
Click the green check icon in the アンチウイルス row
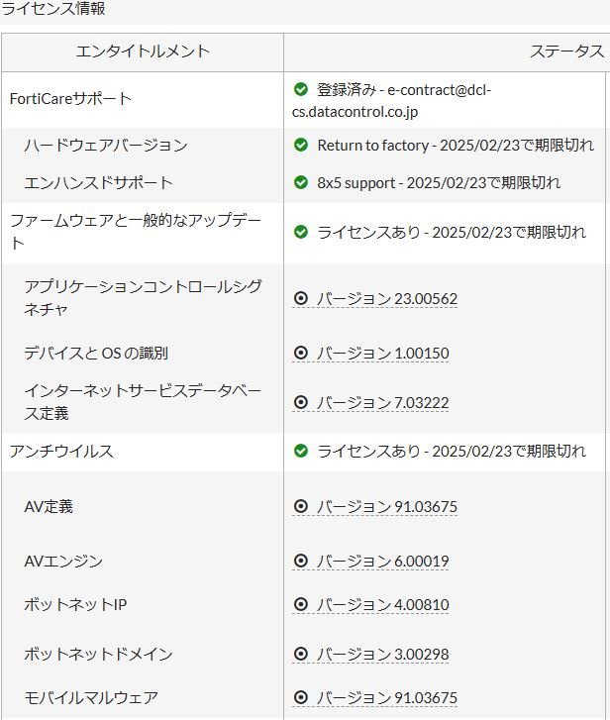pyautogui.click(x=301, y=451)
